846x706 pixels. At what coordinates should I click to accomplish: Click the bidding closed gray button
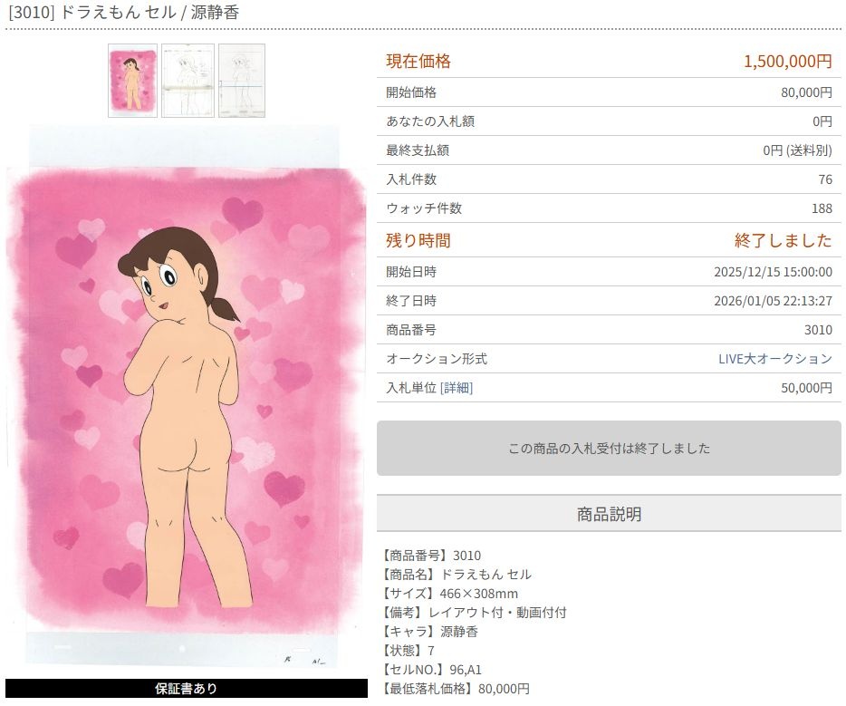coord(609,449)
